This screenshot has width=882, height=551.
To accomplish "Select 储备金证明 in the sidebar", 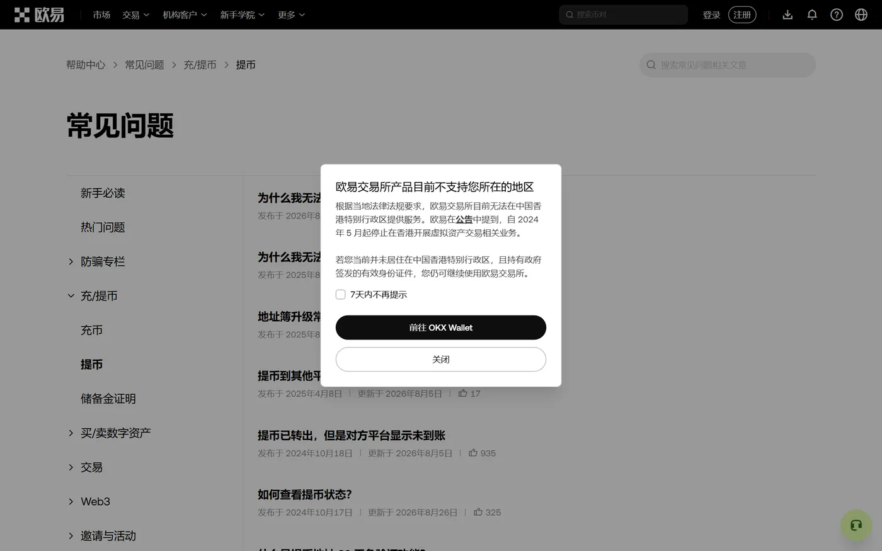I will pyautogui.click(x=108, y=399).
